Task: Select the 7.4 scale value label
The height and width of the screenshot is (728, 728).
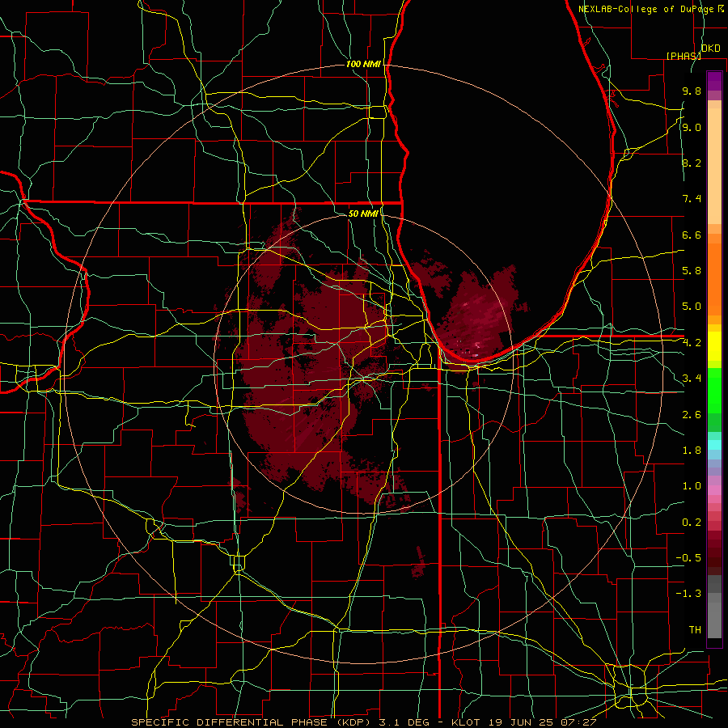Action: pos(692,199)
